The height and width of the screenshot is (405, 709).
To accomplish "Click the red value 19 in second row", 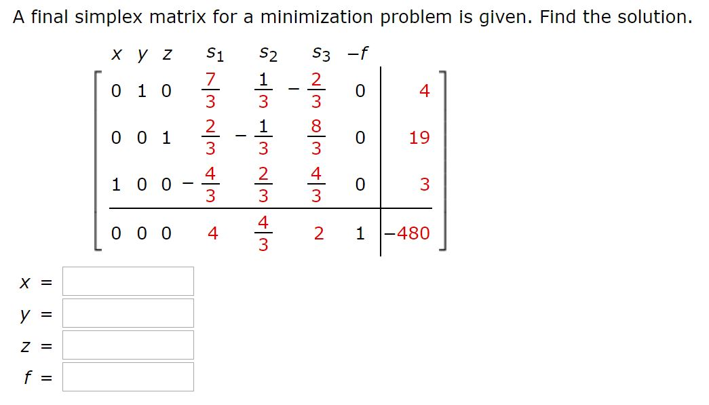I will [x=419, y=138].
